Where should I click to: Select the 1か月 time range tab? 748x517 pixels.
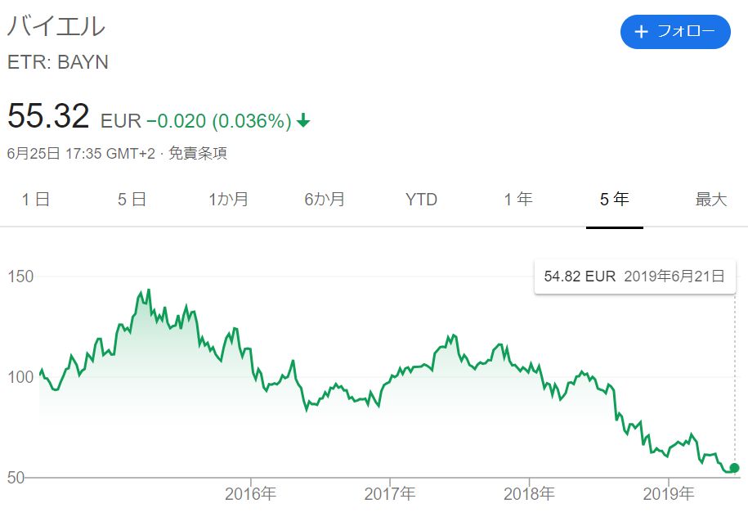(228, 200)
